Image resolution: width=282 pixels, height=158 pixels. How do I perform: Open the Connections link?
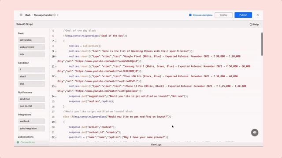[27, 142]
